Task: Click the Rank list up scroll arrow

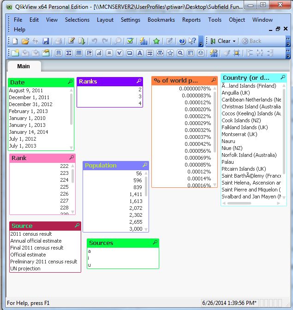Action: 73,166
